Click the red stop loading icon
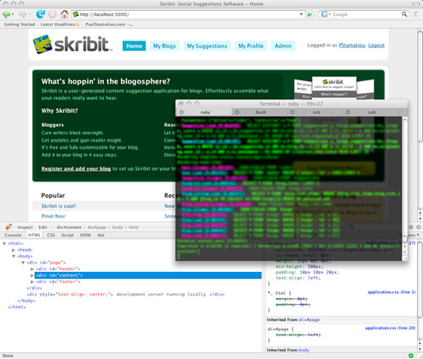This screenshot has width=423, height=359. [52, 14]
